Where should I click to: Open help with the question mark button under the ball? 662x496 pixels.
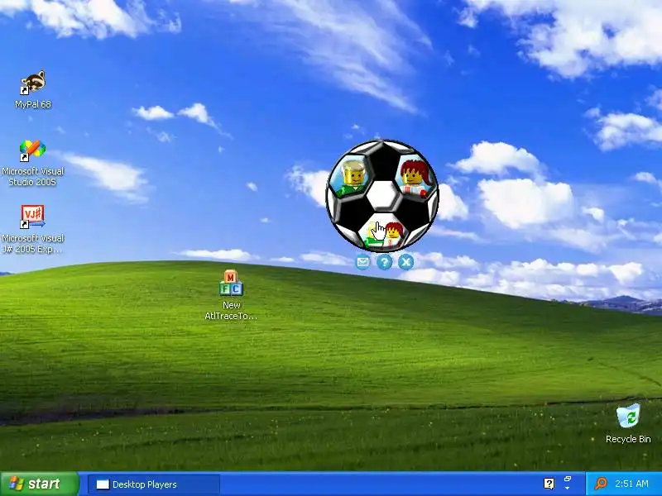point(384,262)
